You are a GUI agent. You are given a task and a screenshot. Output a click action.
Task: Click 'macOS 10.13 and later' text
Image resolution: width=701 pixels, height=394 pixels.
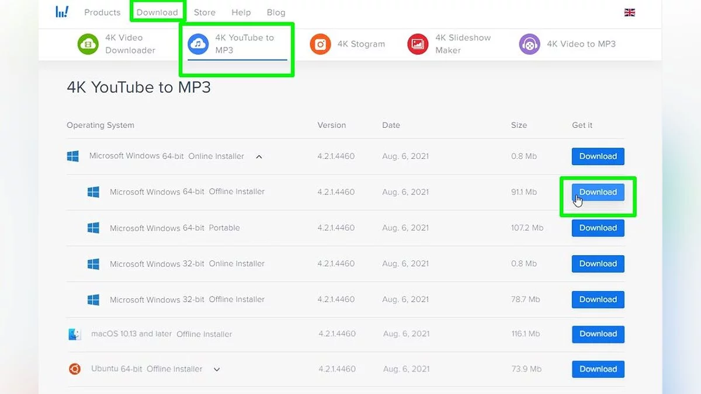[131, 334]
